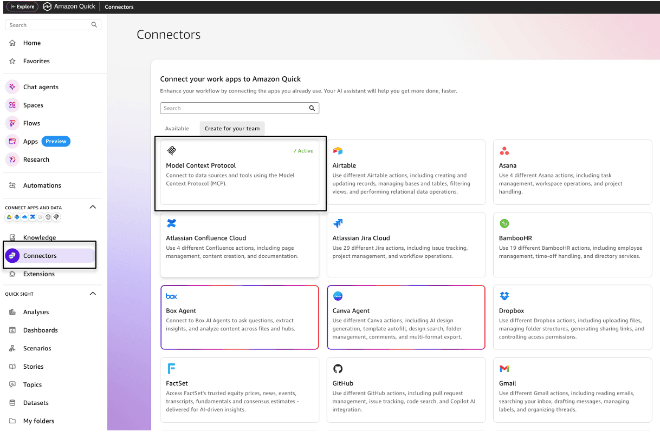Click the Topics icon

pyautogui.click(x=12, y=384)
